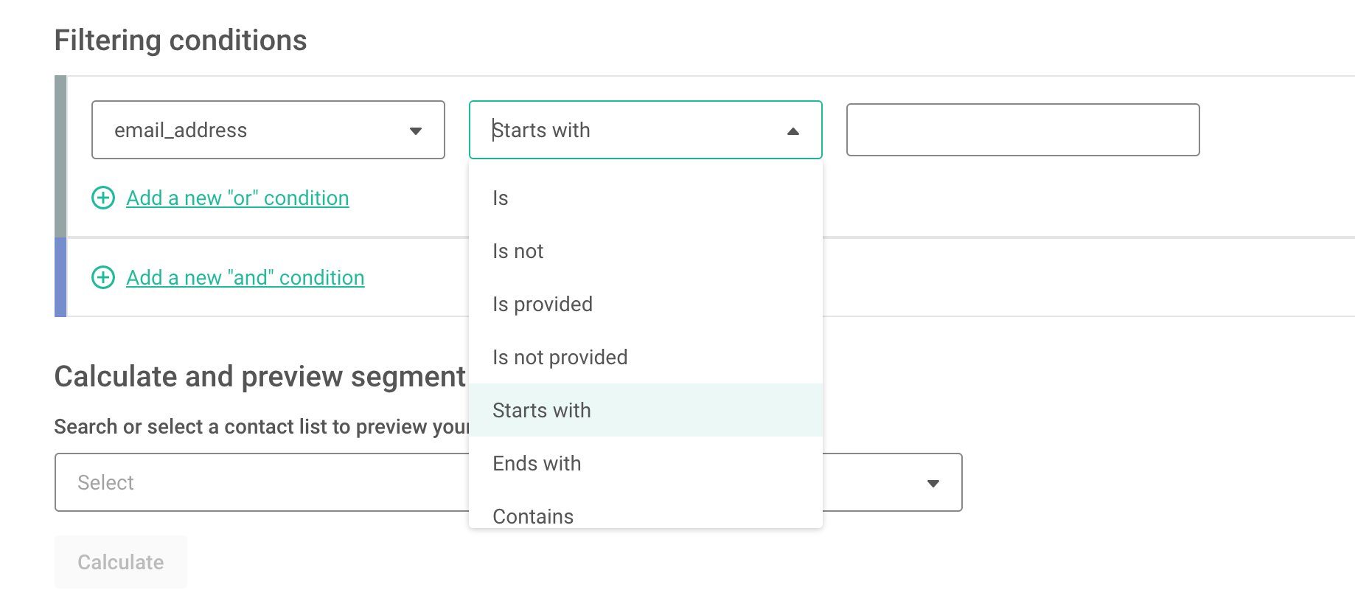Click the "Starts with" search input text
1355x615 pixels.
tap(541, 130)
